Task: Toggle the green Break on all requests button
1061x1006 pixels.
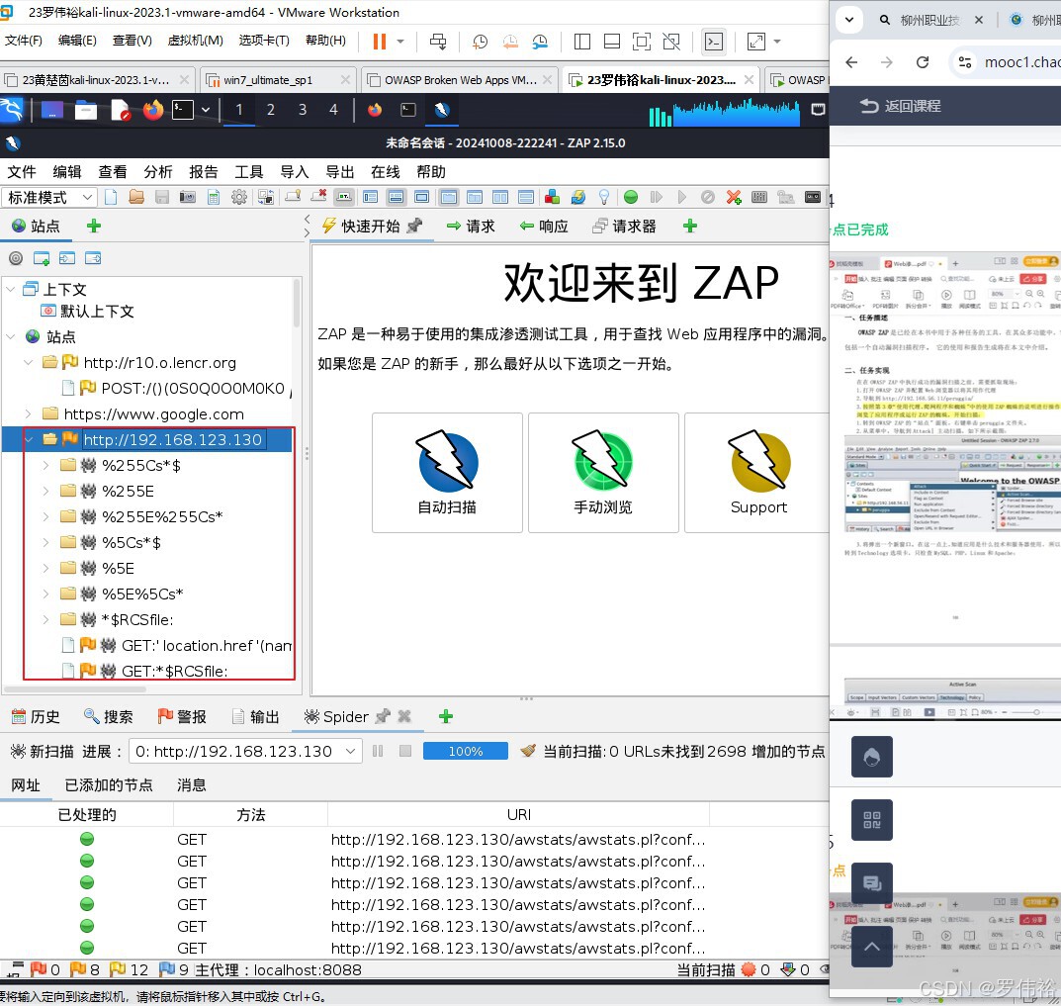Action: click(x=631, y=197)
